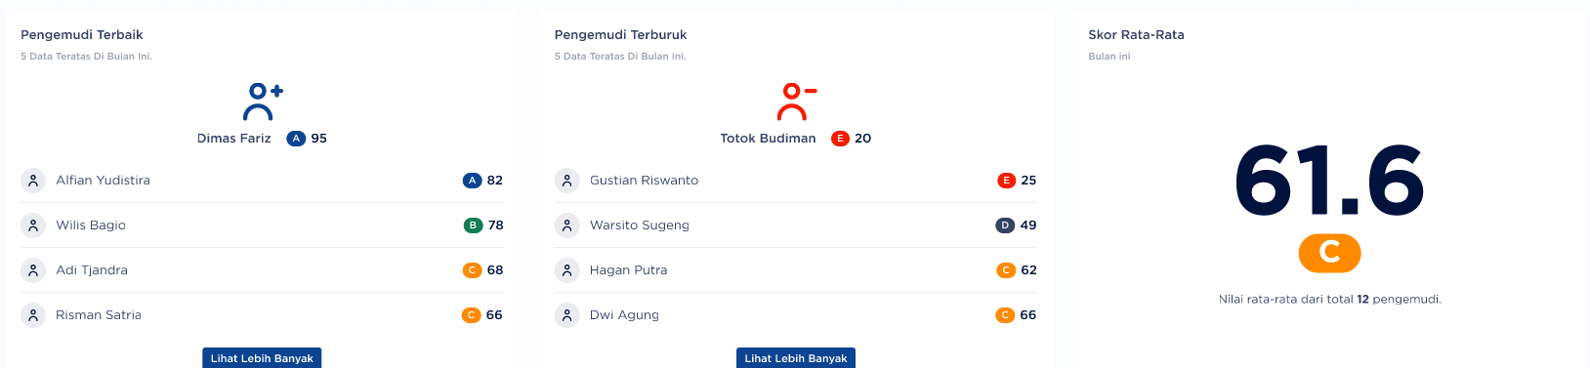Click Lihat Lebih Banyak under Pengemudi Terbaik

click(x=262, y=358)
